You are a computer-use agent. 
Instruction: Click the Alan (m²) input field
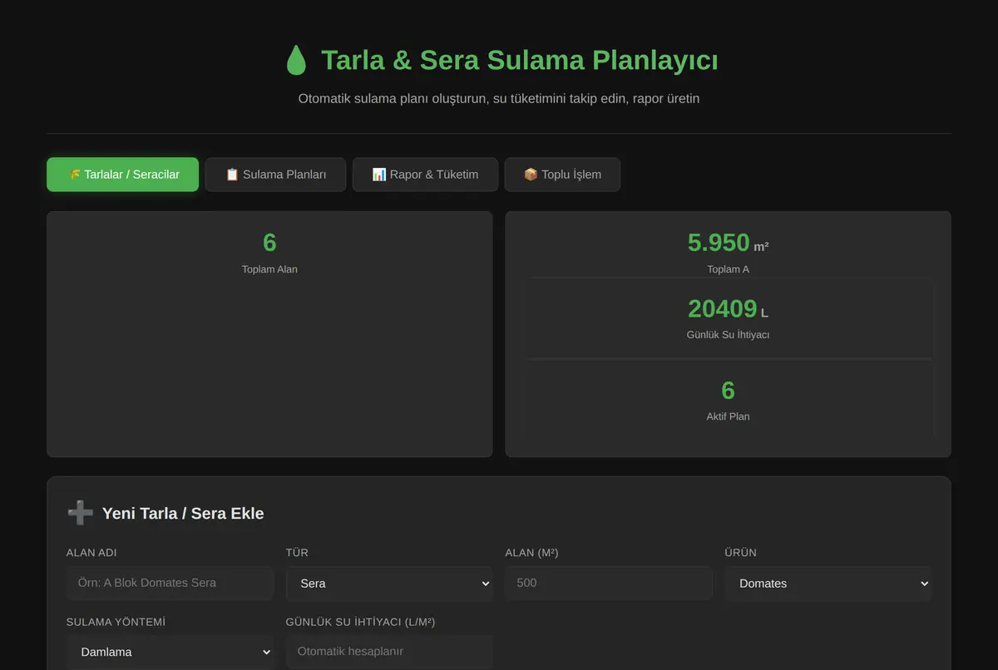click(609, 583)
